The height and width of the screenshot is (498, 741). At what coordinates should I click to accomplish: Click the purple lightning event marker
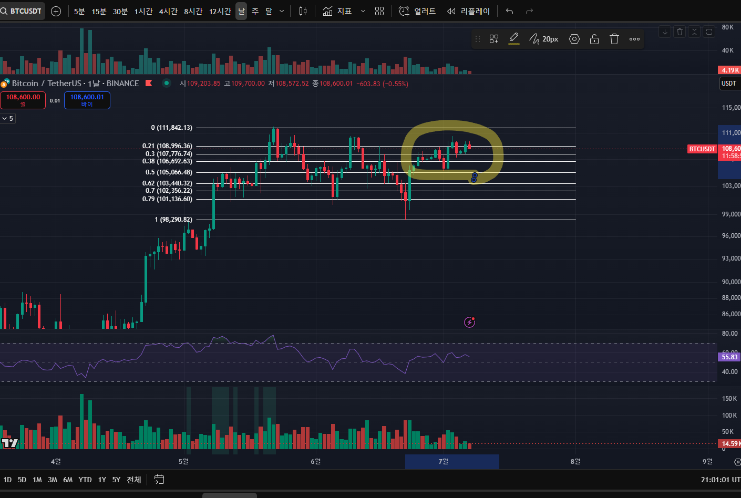click(x=470, y=322)
